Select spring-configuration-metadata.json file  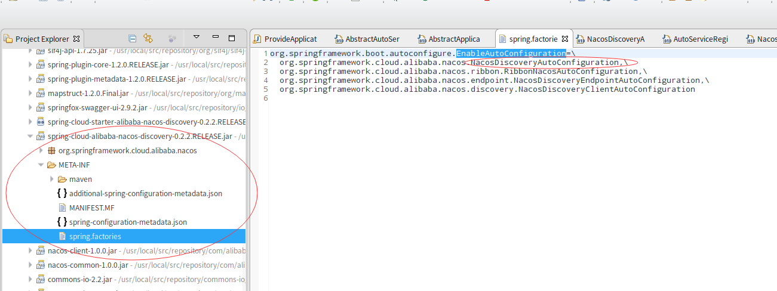click(128, 222)
